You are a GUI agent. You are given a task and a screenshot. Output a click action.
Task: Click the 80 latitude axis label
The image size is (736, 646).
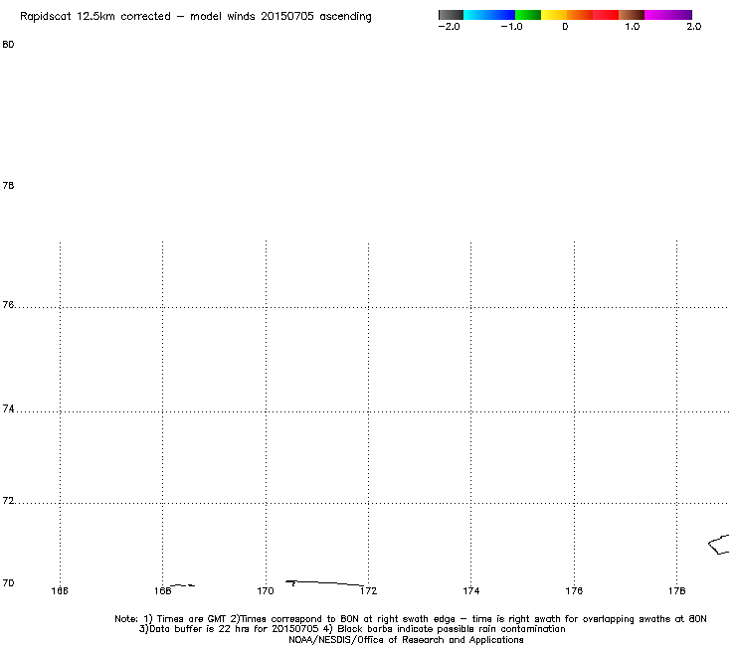[x=8, y=45]
